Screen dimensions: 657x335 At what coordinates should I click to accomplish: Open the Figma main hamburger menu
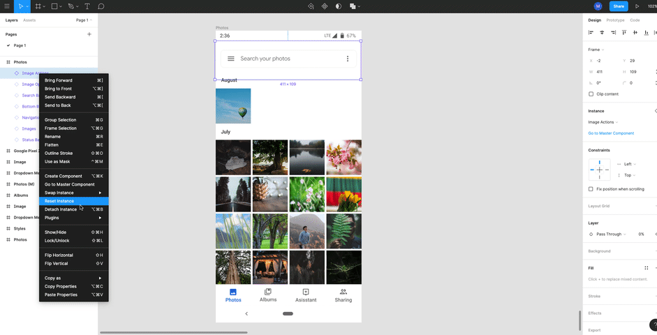coord(7,6)
